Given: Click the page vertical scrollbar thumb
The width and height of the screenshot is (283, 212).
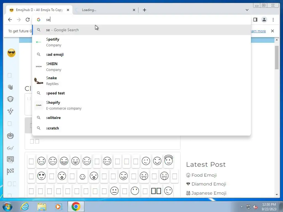Looking at the screenshot, I should [277, 57].
